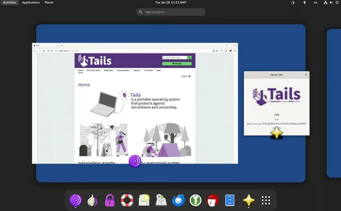Open Persistent Storage padlock icon in dock

[x=110, y=200]
